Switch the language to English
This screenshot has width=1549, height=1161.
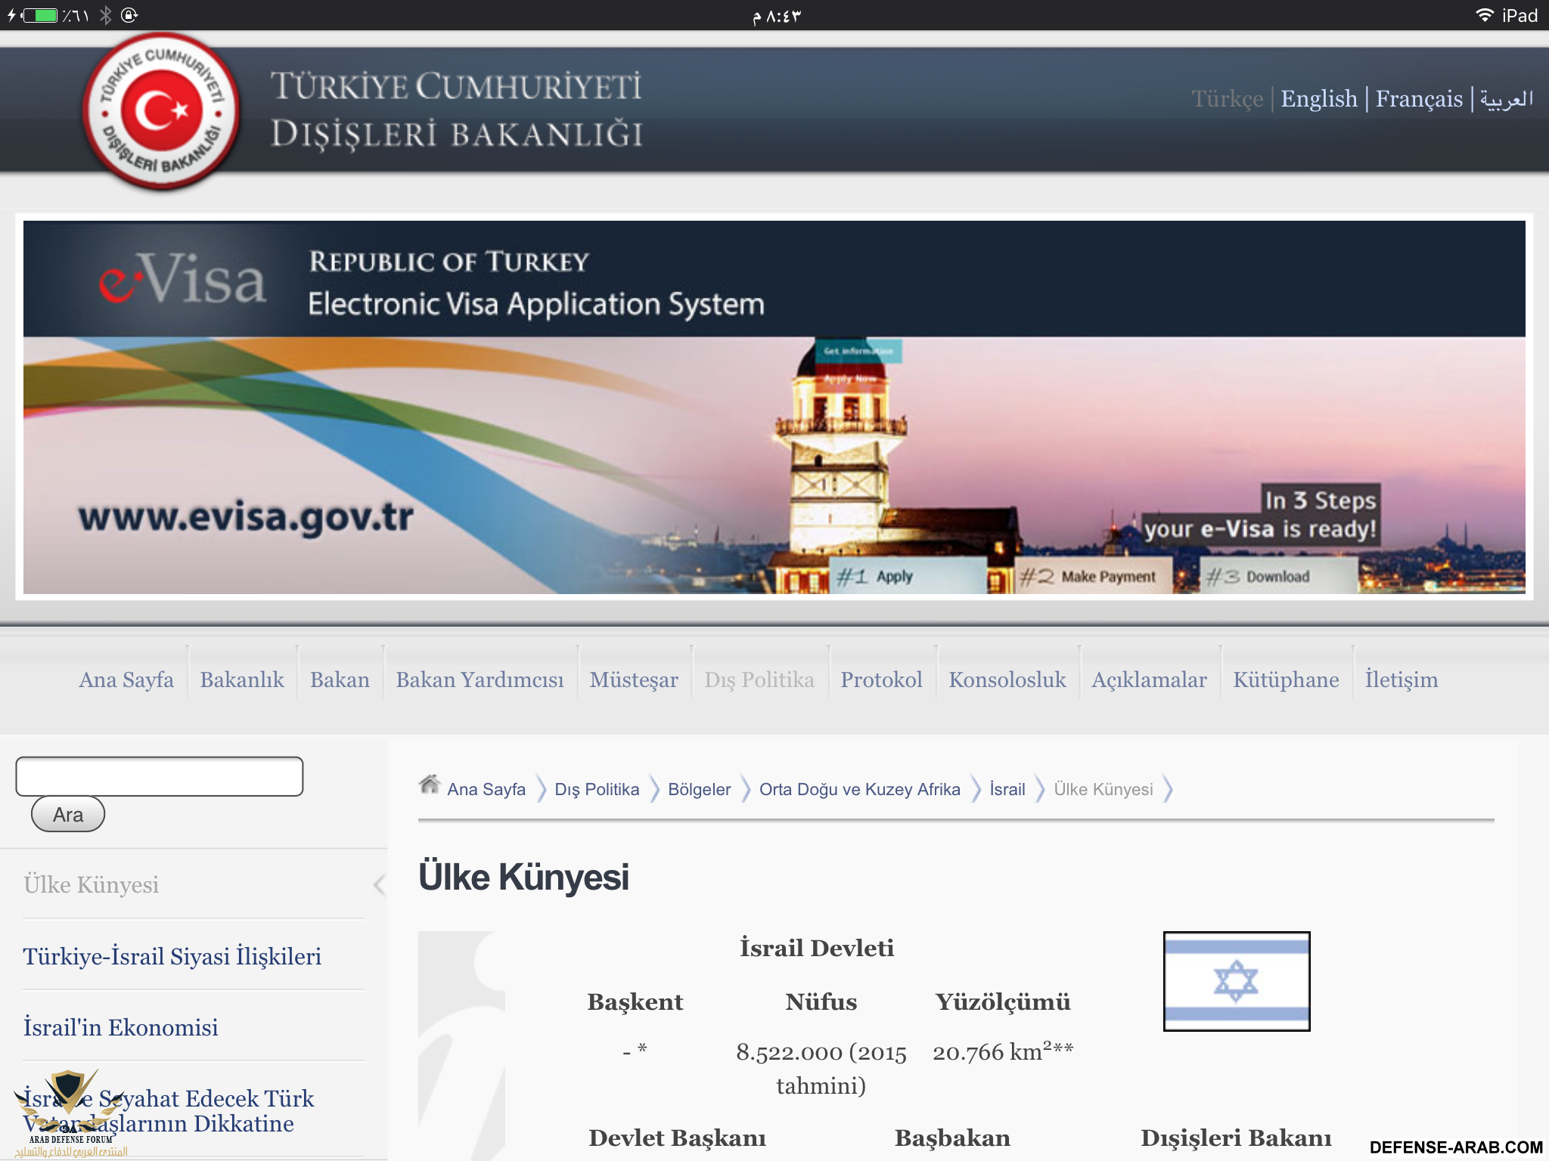point(1318,99)
